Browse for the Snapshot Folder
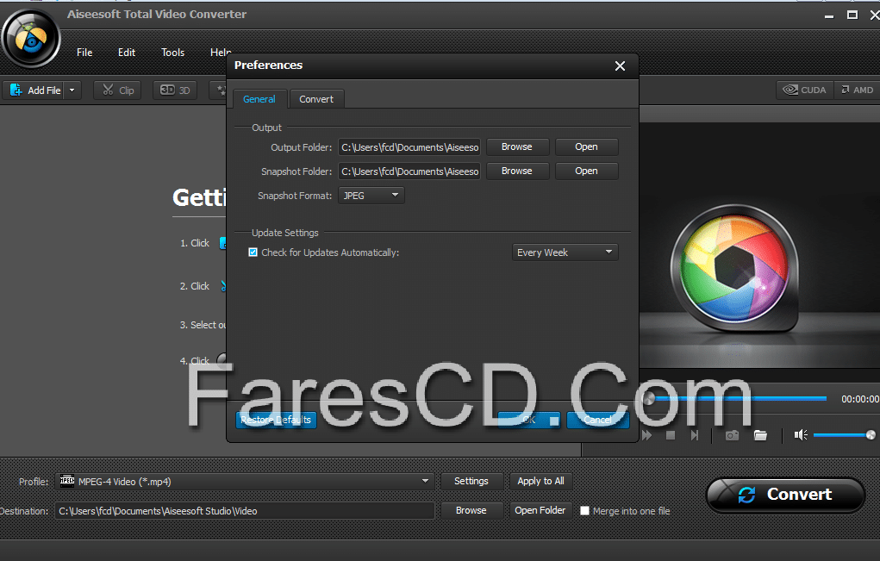 [x=517, y=171]
